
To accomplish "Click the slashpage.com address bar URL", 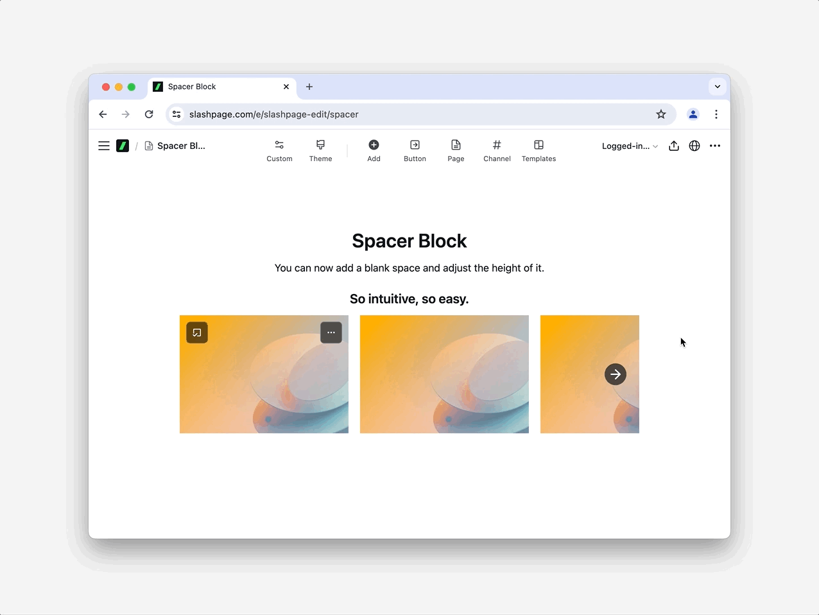I will [x=274, y=114].
